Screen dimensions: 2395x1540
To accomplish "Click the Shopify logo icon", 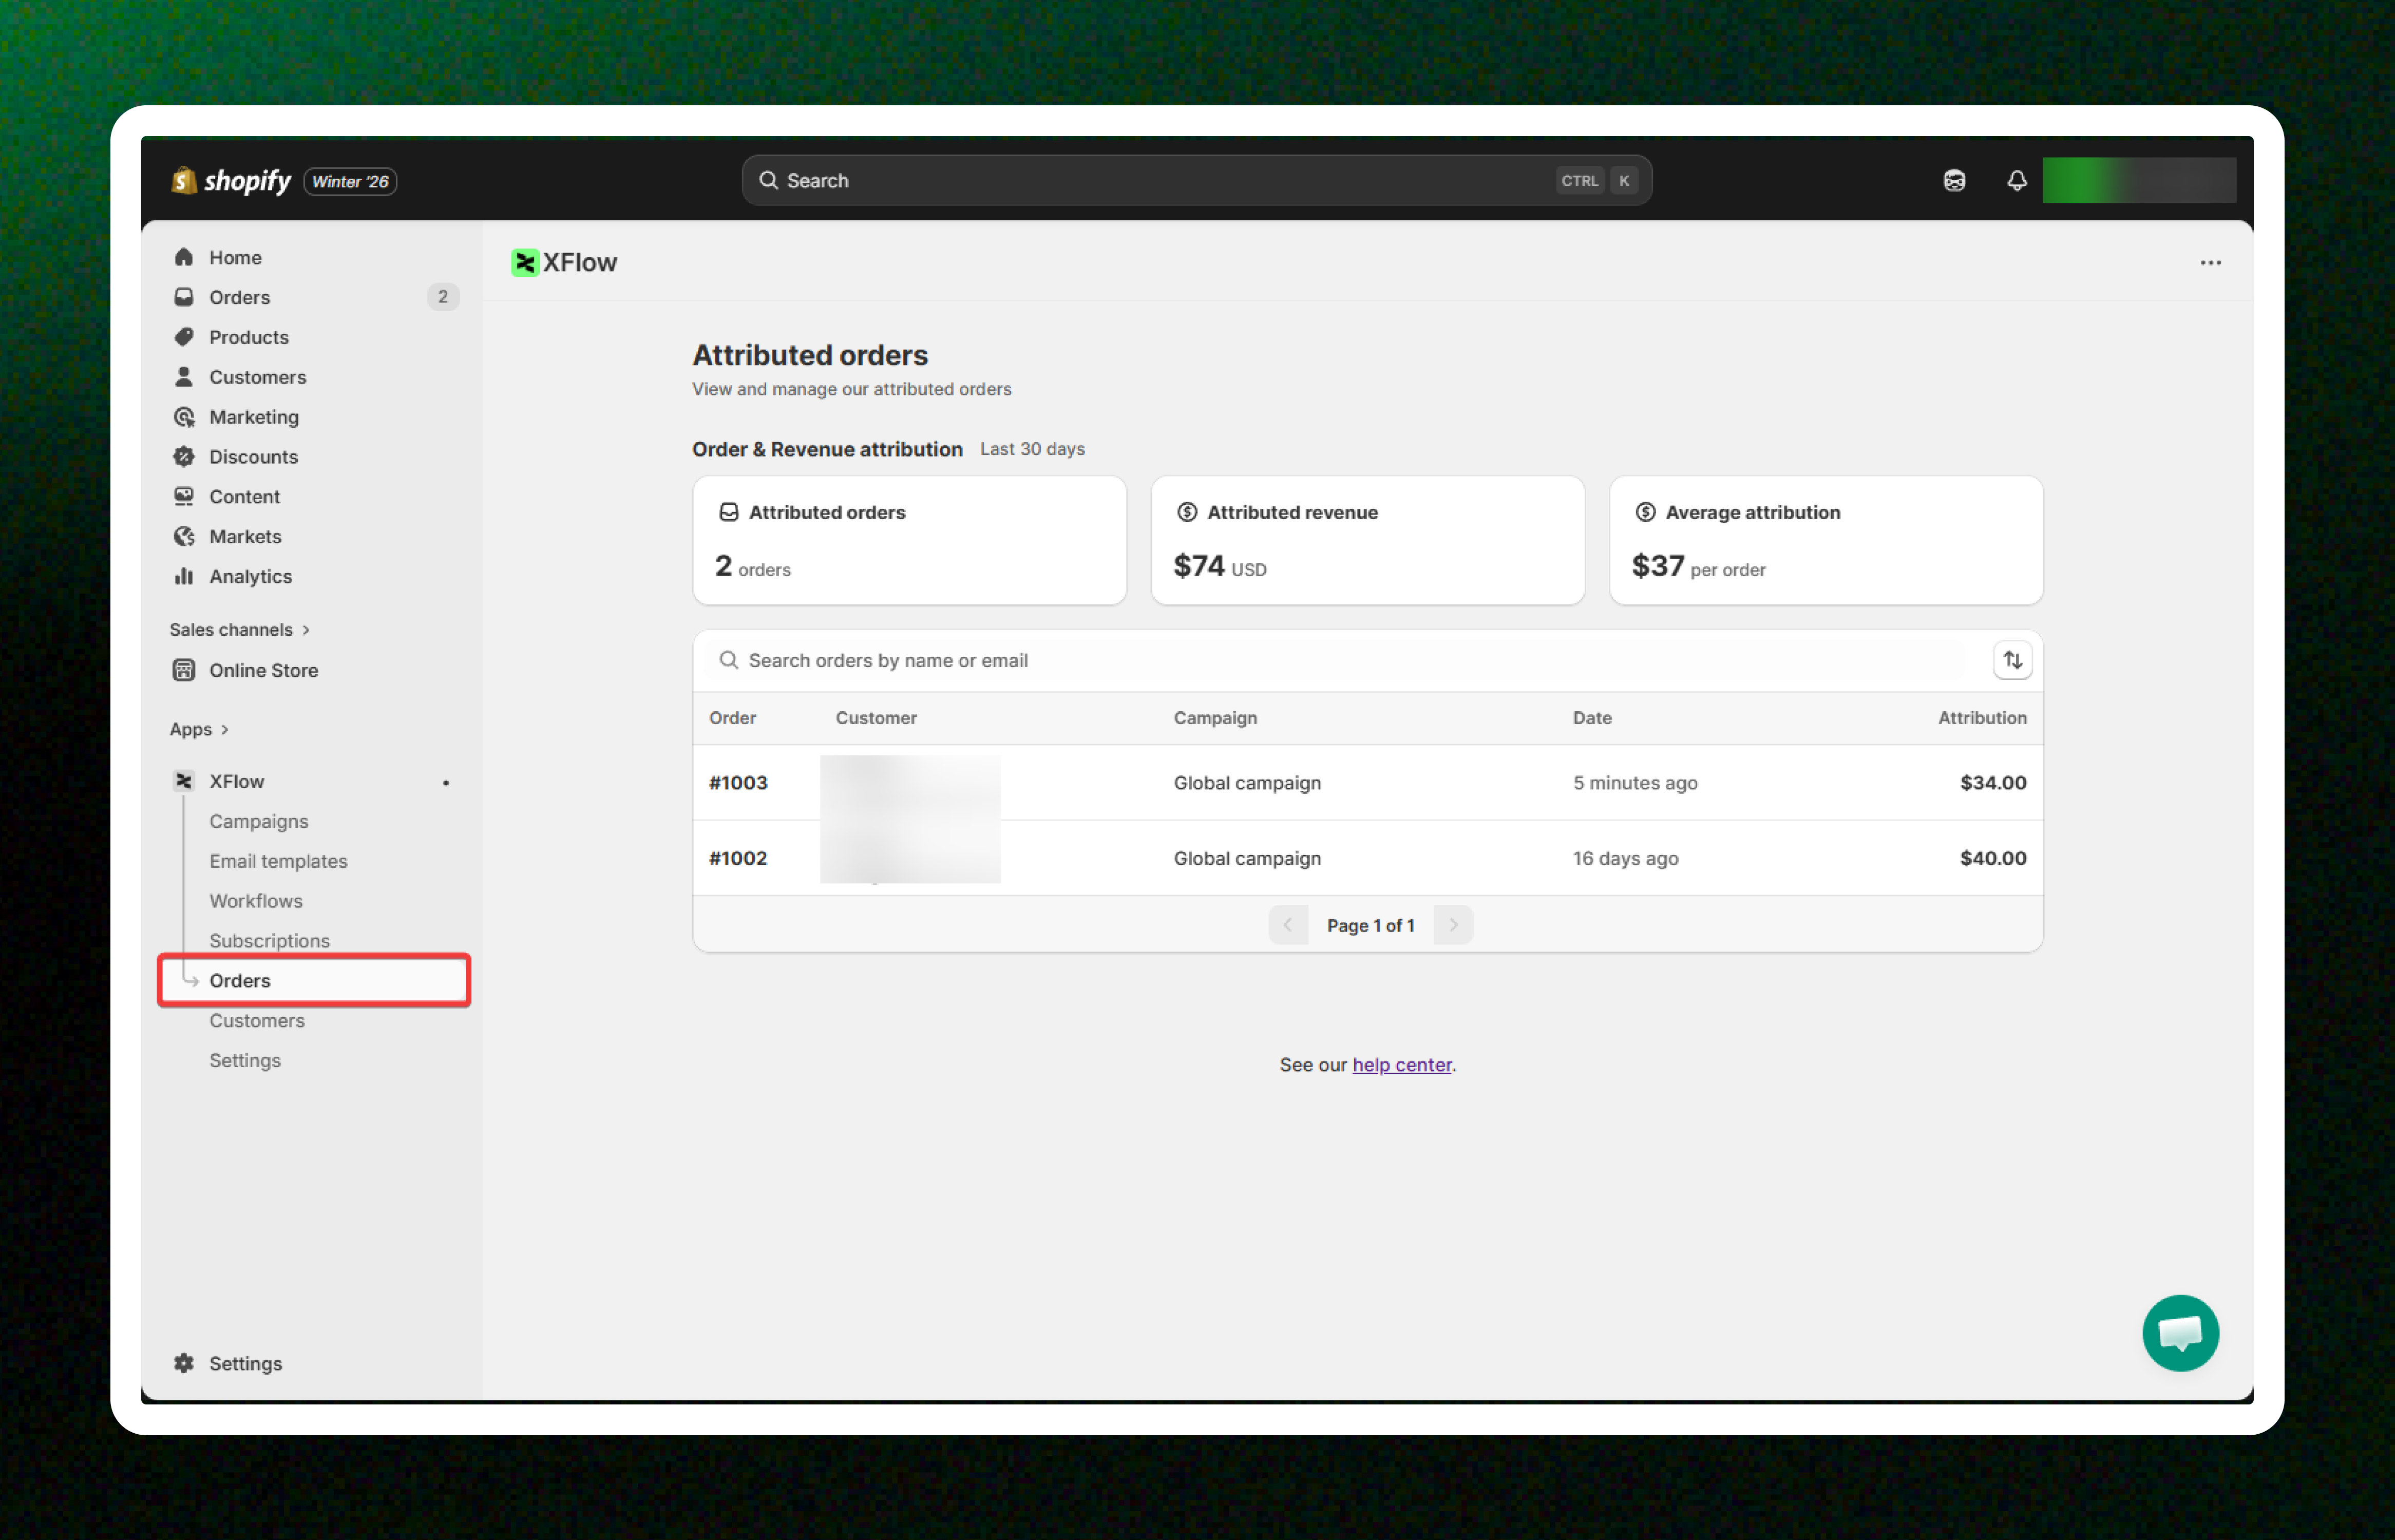I will [184, 180].
